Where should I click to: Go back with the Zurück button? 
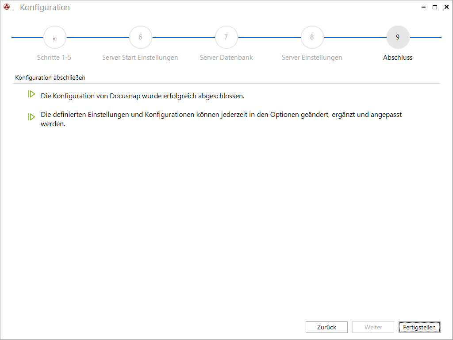(x=326, y=327)
